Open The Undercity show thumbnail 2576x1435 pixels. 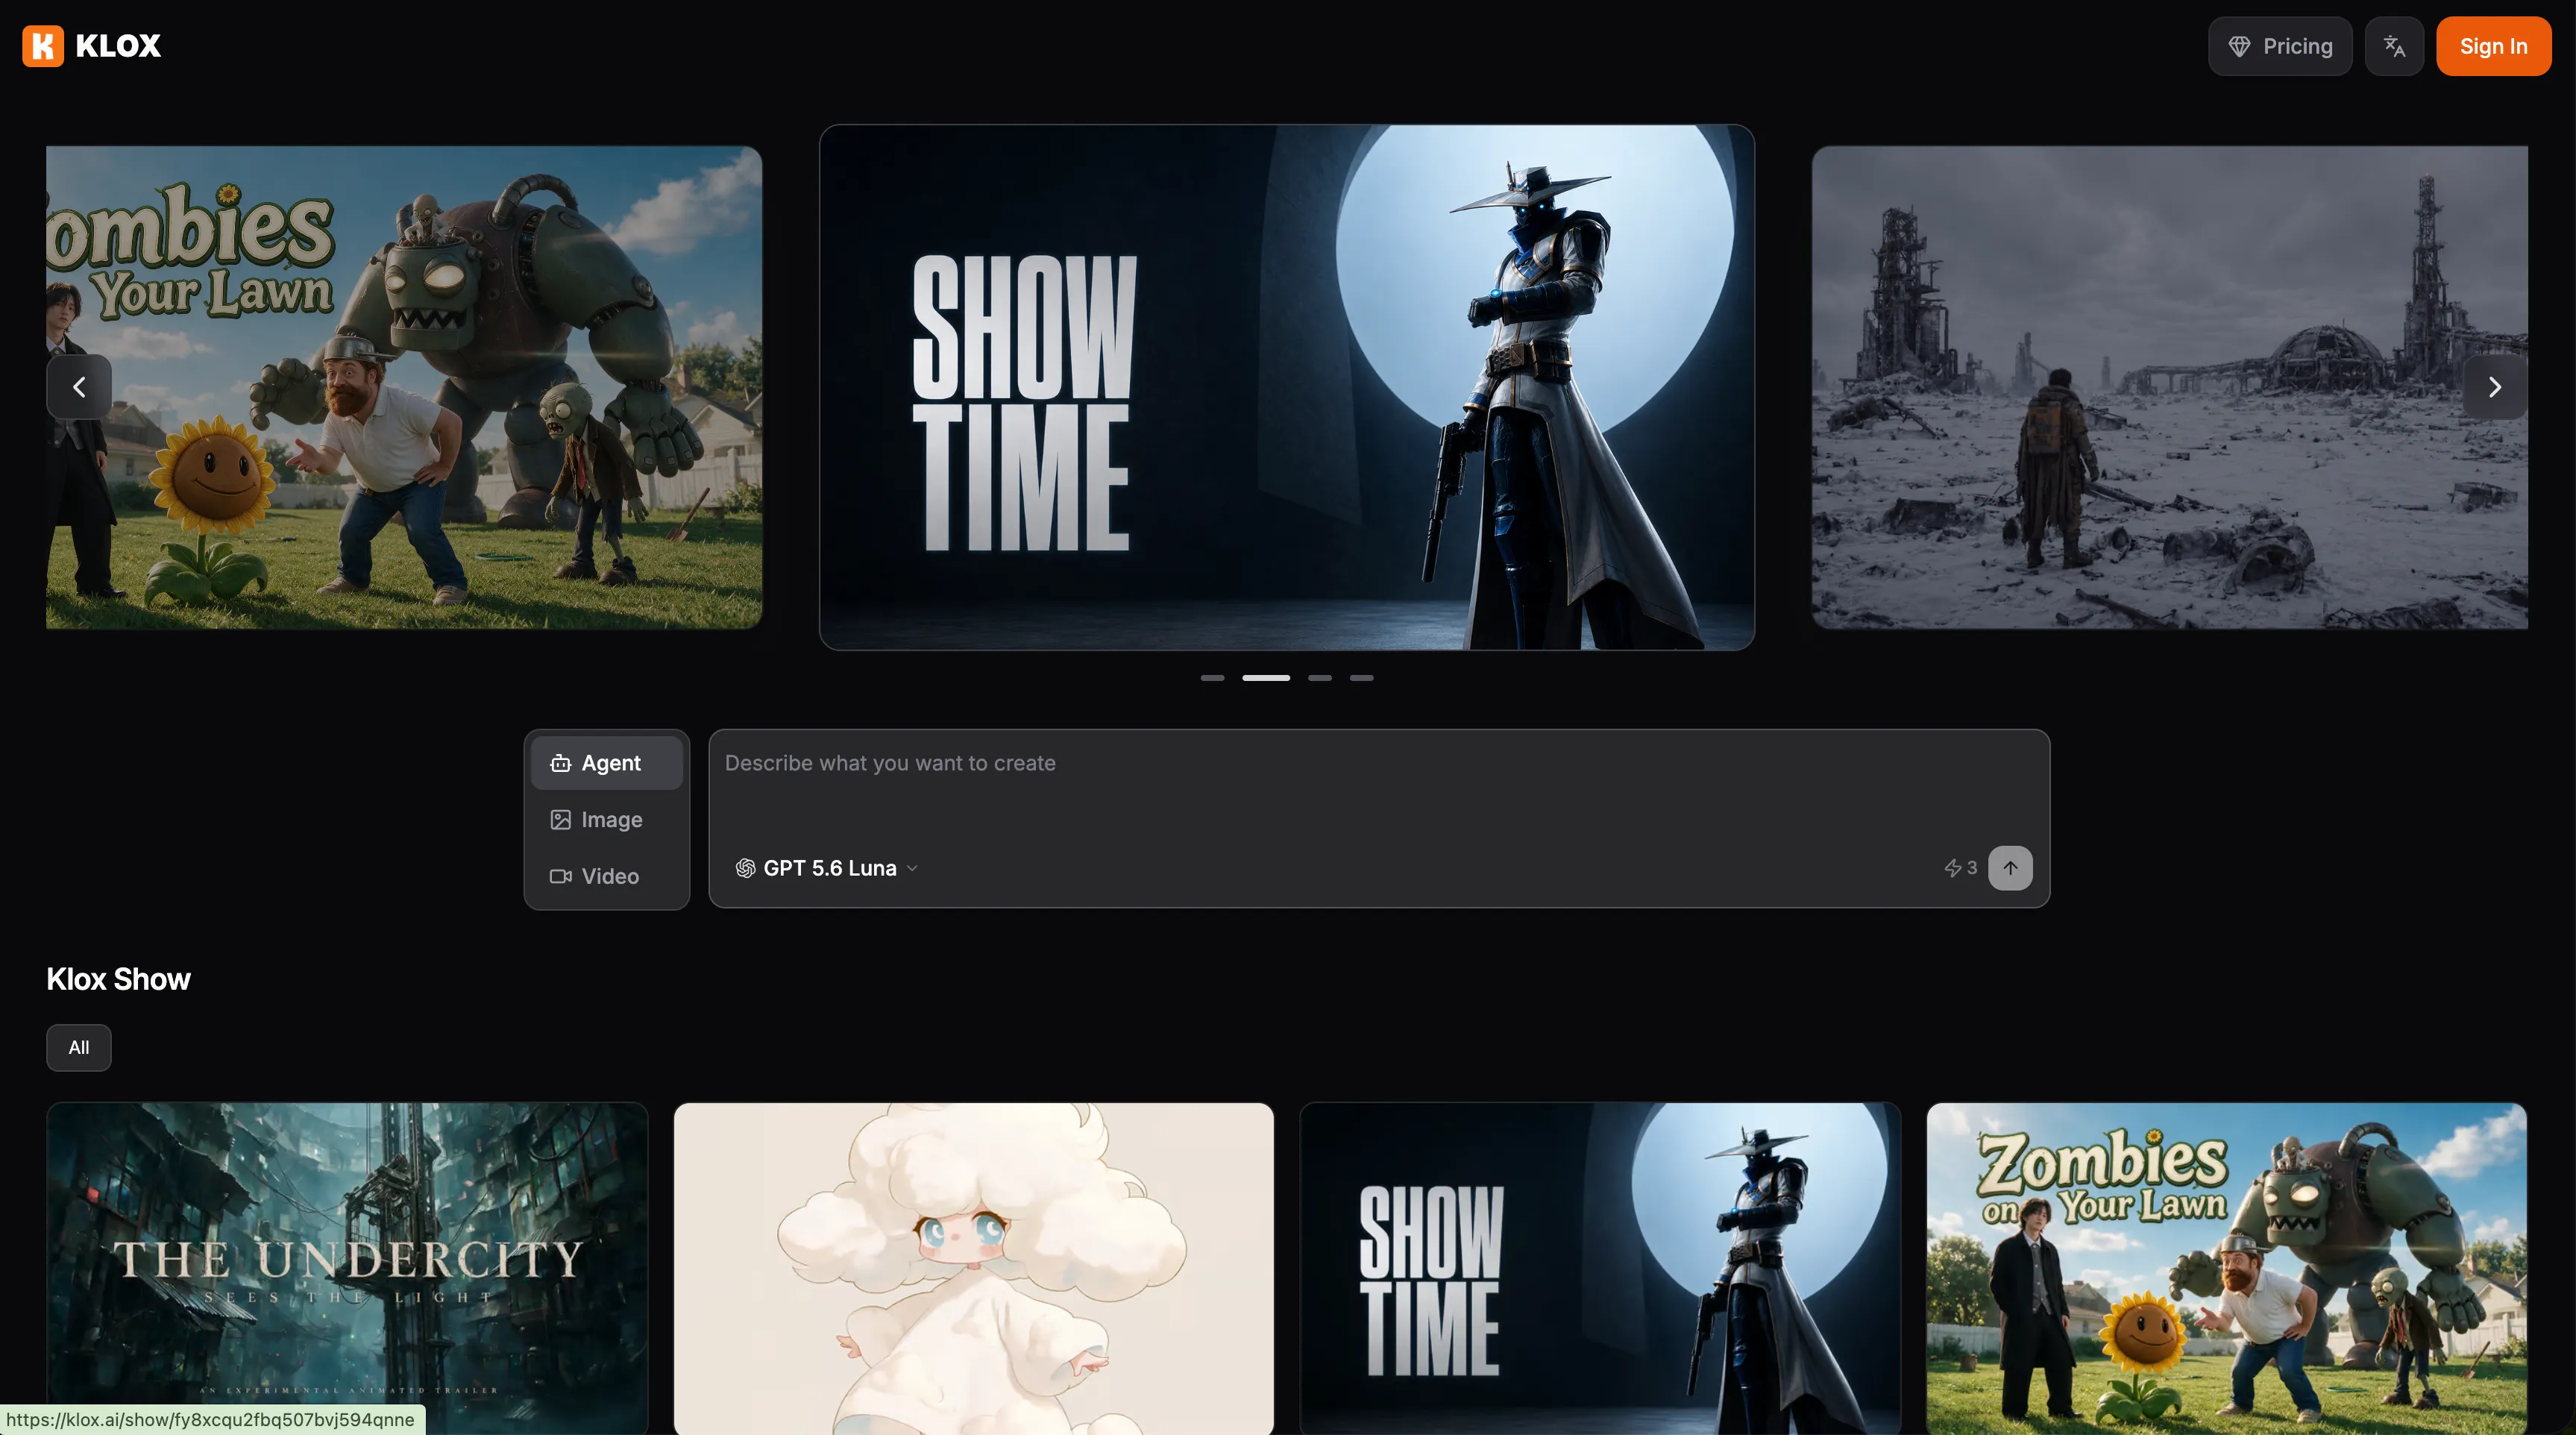pyautogui.click(x=347, y=1268)
